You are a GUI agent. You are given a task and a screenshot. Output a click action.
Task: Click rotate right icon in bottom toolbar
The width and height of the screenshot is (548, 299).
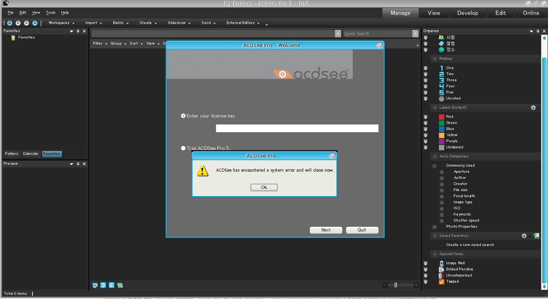[x=111, y=285]
